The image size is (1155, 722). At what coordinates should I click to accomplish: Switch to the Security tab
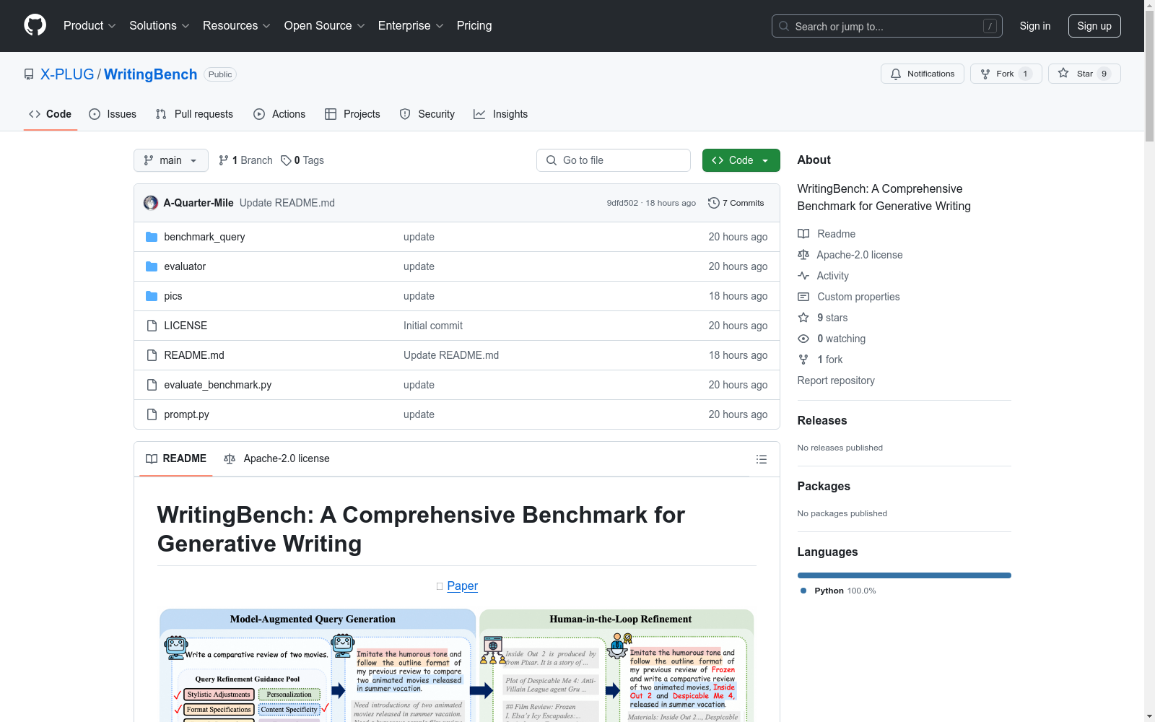click(427, 114)
